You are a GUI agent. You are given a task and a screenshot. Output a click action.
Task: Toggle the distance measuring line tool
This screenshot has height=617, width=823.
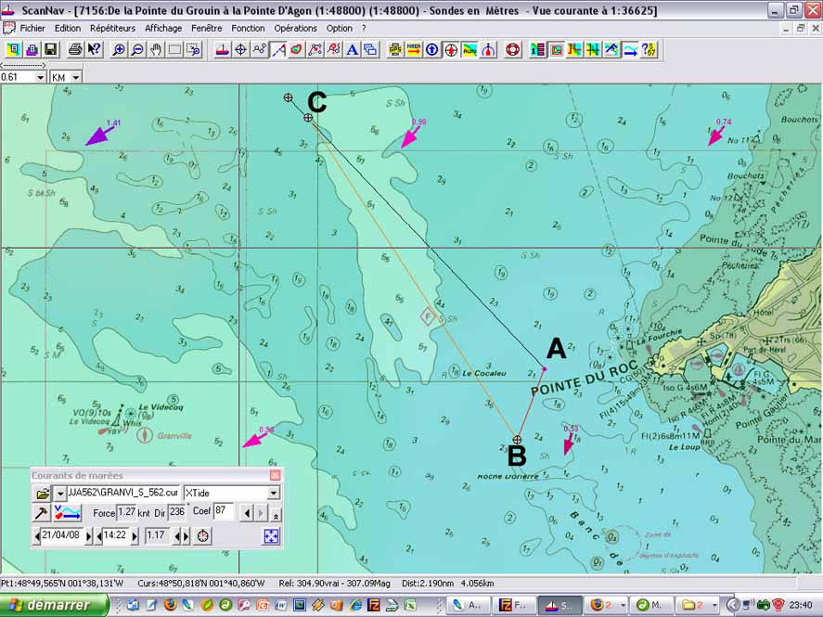click(x=278, y=50)
